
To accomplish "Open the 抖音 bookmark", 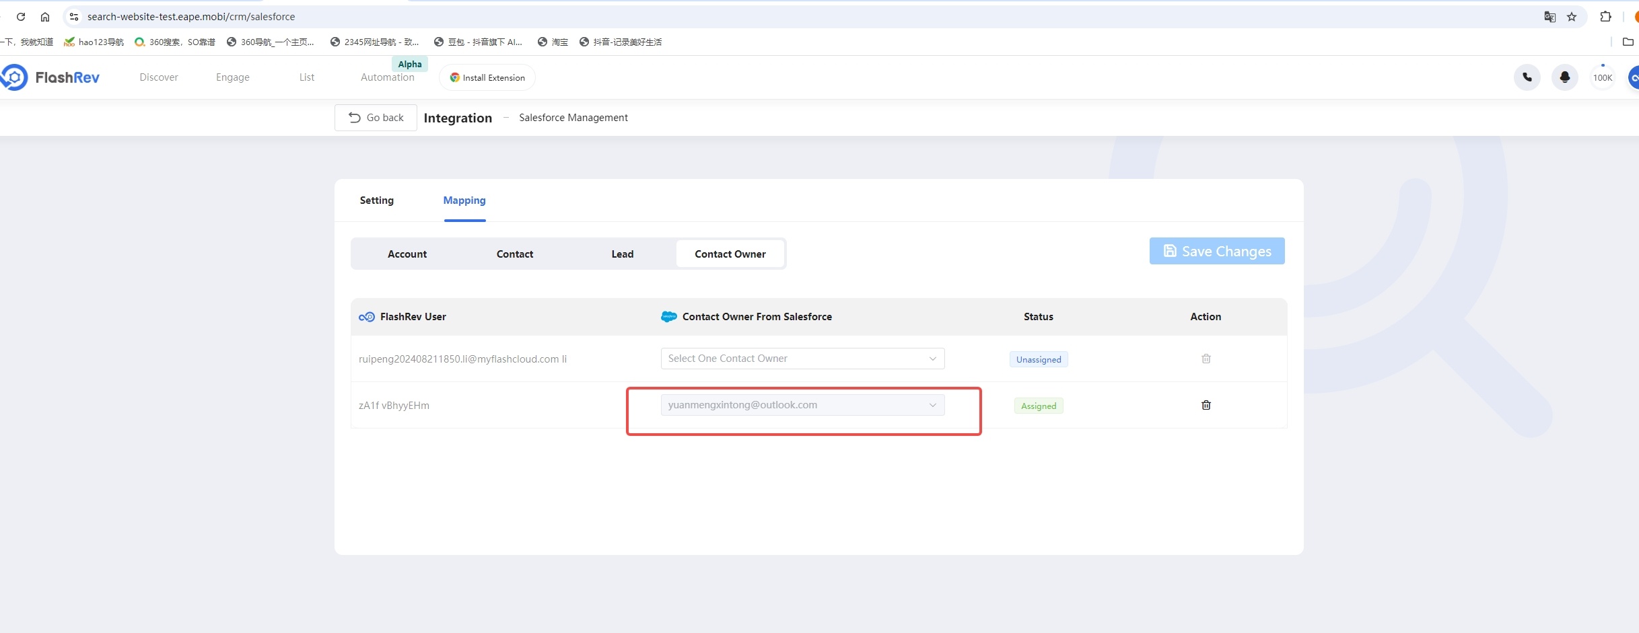I will pos(621,42).
